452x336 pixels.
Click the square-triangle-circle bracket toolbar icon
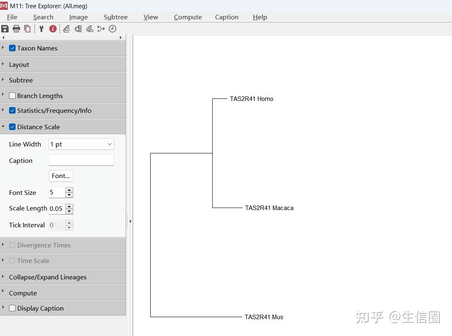click(101, 29)
